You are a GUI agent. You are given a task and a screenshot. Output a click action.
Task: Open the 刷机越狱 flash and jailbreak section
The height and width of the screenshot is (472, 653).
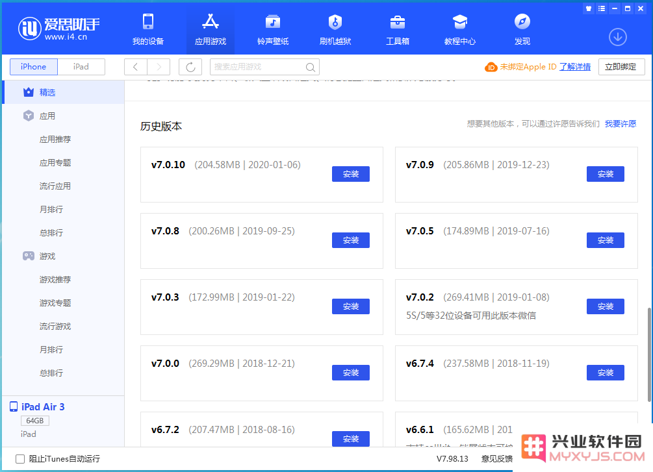click(335, 29)
